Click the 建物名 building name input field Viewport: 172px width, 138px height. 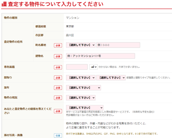click(101, 56)
